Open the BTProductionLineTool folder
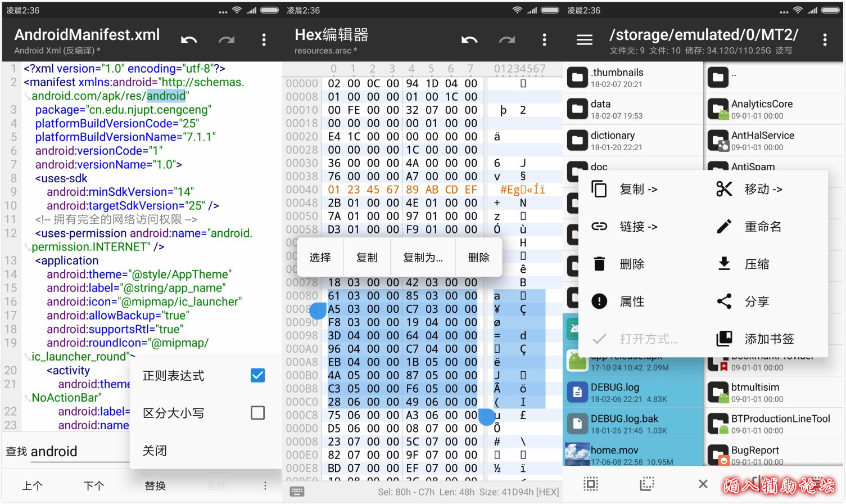846x504 pixels. click(774, 424)
